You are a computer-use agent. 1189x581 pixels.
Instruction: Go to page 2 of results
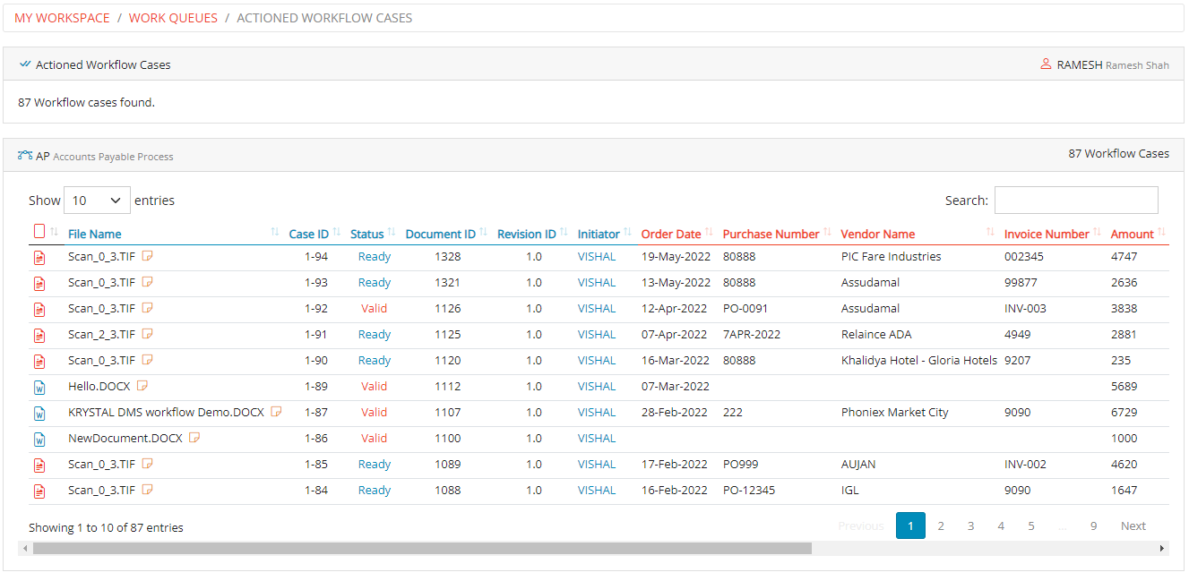click(x=941, y=525)
